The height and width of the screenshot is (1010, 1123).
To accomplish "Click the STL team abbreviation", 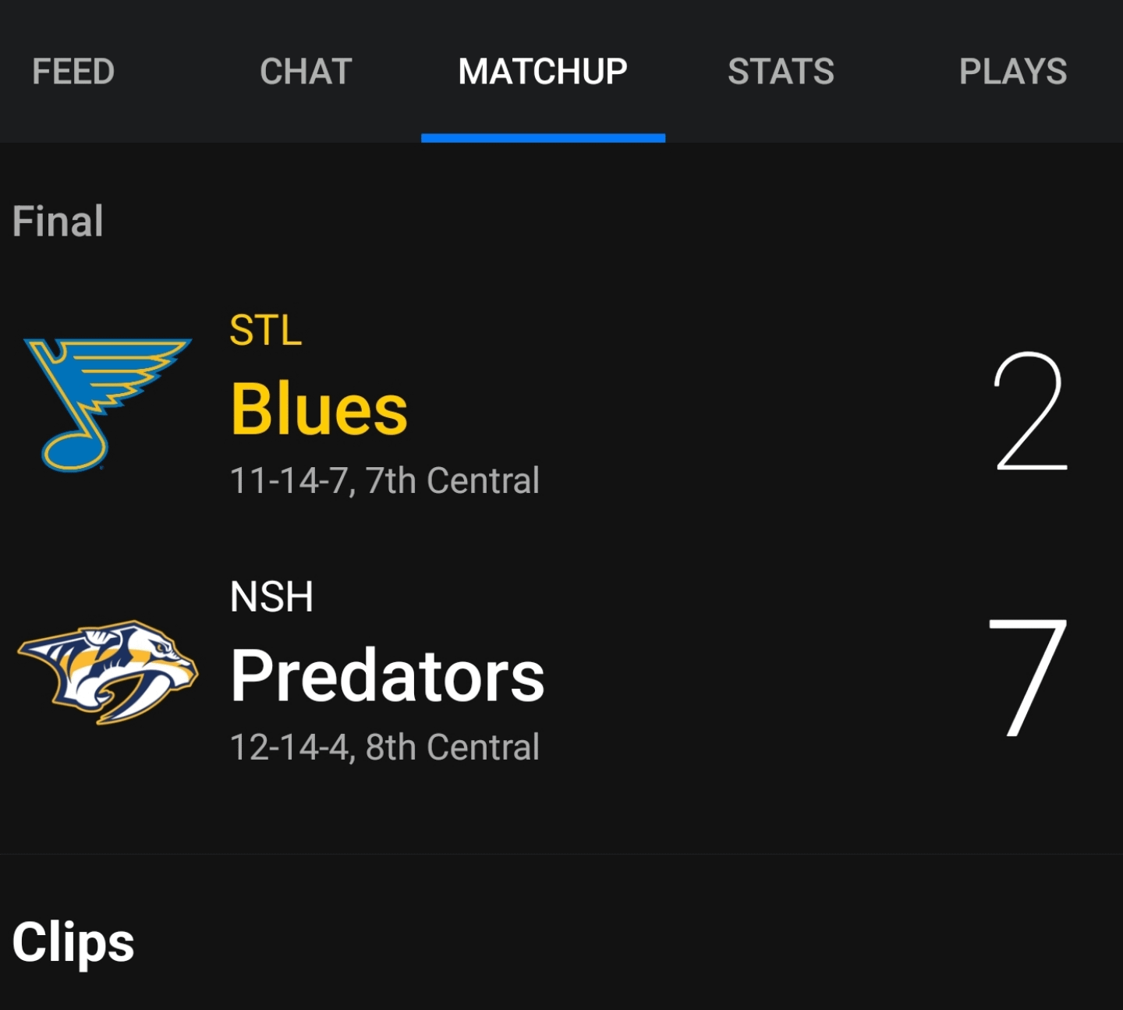I will (x=265, y=330).
